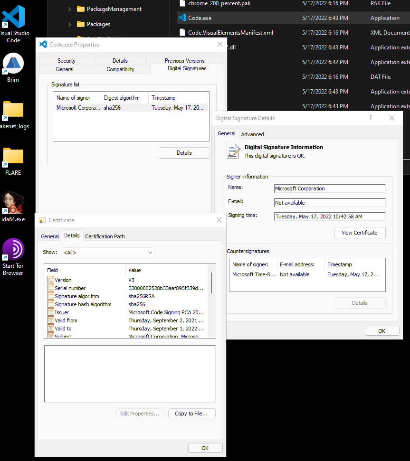Select the serial number value 33000002528b33aaf895f339d...

point(166,288)
